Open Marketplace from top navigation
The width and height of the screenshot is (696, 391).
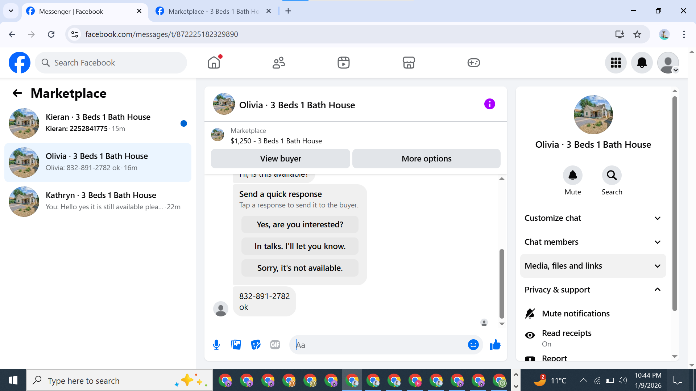[x=409, y=63]
